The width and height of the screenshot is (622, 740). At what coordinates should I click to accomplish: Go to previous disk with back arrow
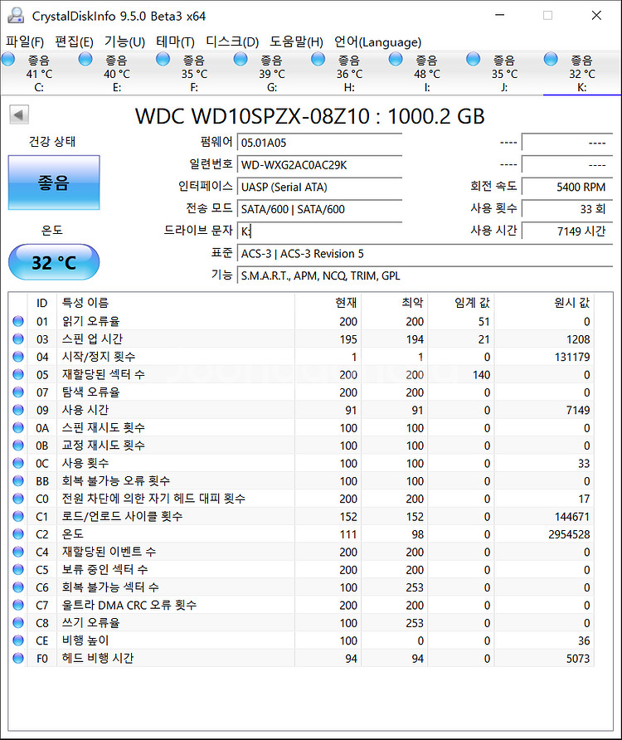(19, 114)
